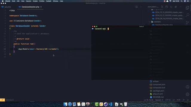191x107 pixels.
Task: Open Spotlight search in the menu bar
Action: pyautogui.click(x=182, y=1)
